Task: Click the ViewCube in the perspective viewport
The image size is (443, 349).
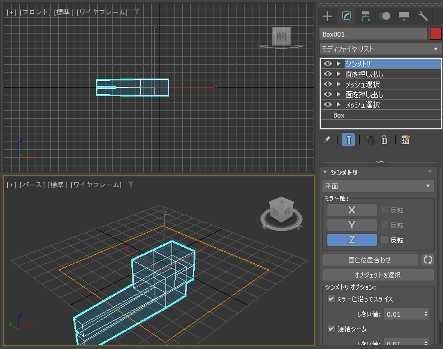Action: [281, 210]
